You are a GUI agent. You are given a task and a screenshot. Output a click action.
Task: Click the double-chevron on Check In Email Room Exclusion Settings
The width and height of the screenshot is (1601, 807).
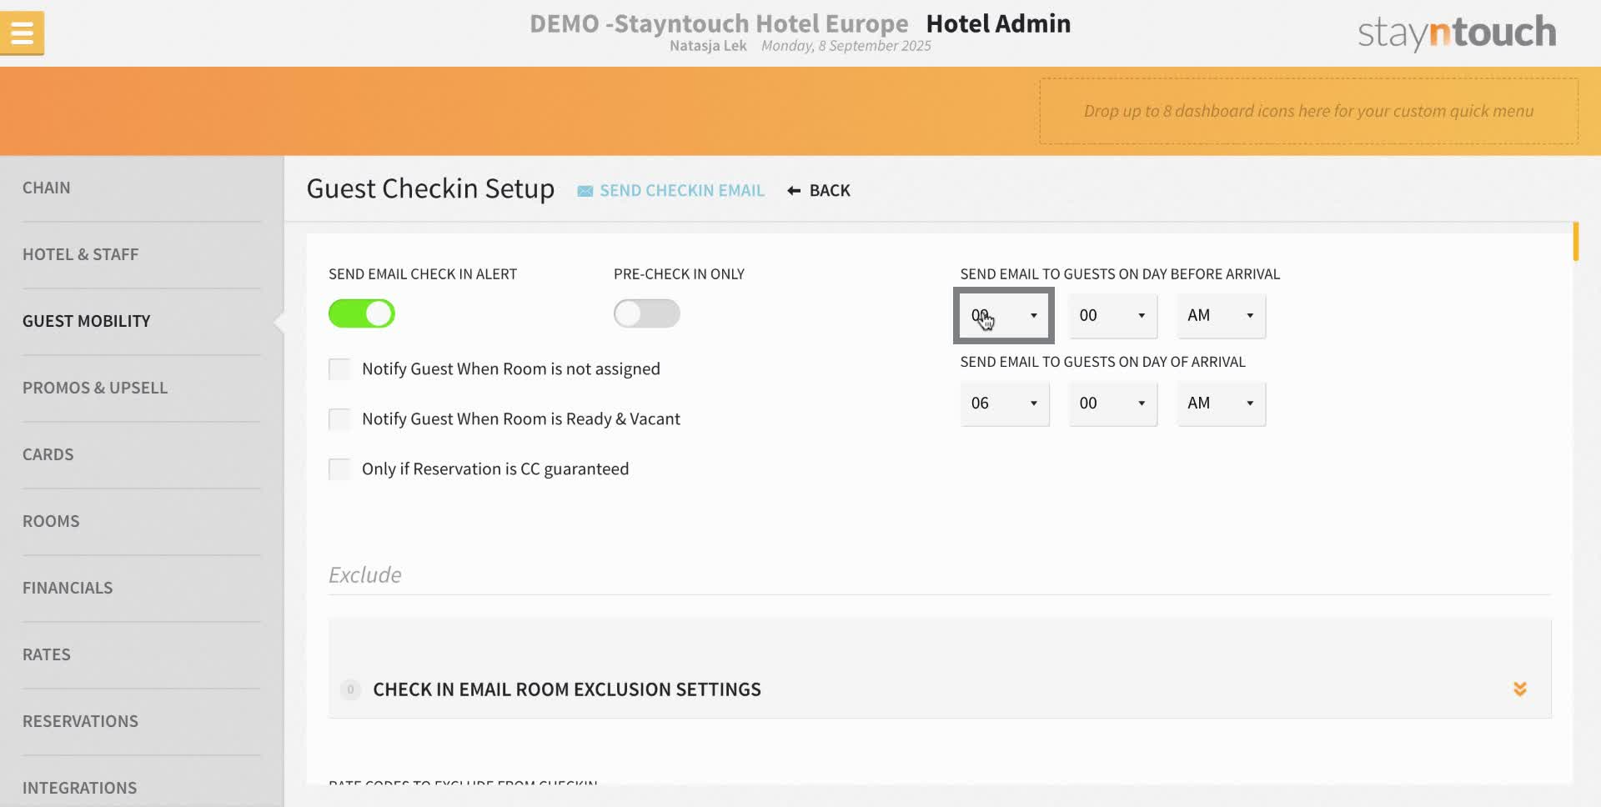pyautogui.click(x=1521, y=689)
